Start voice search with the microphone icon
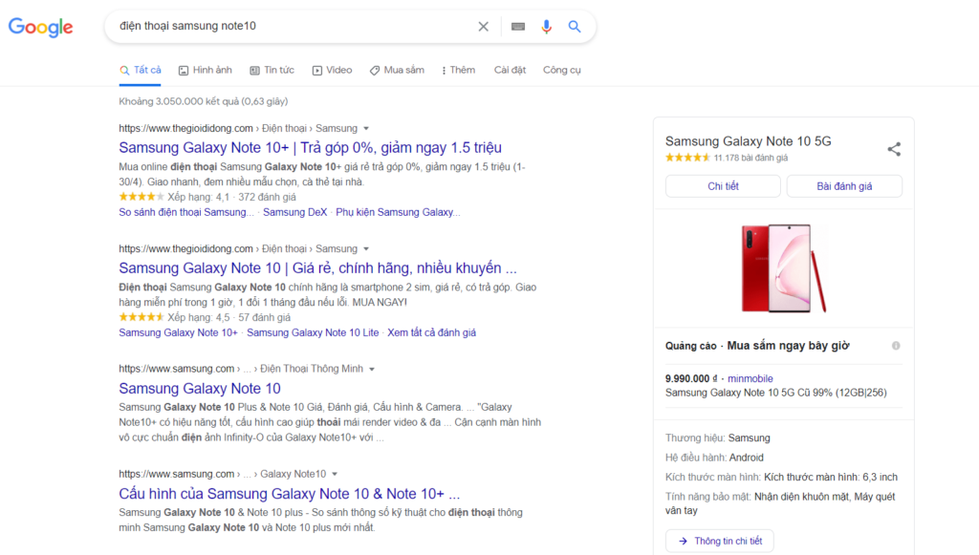Image resolution: width=979 pixels, height=555 pixels. tap(546, 26)
